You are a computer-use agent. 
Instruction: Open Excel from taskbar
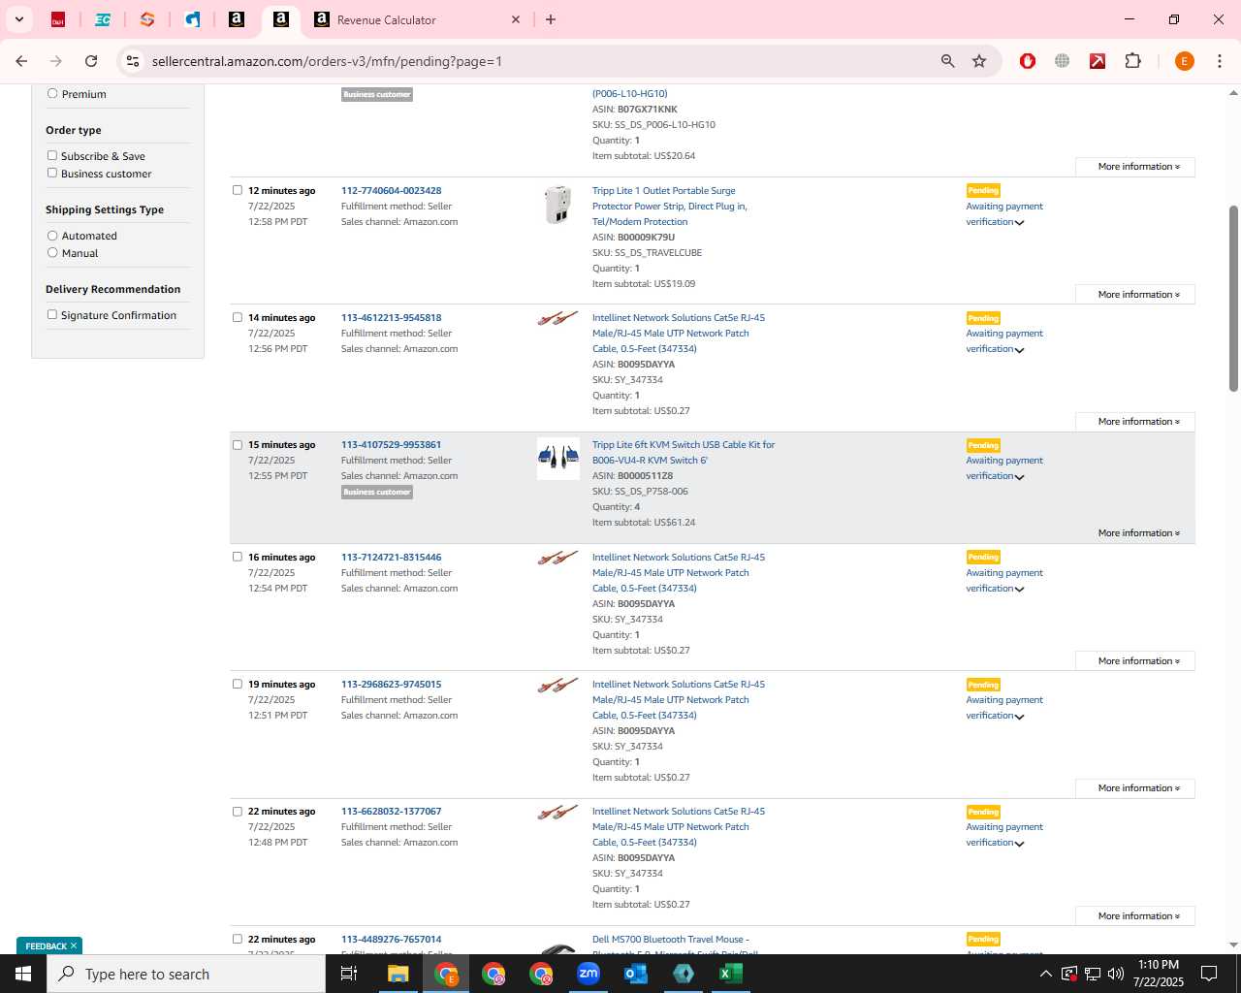click(x=731, y=974)
